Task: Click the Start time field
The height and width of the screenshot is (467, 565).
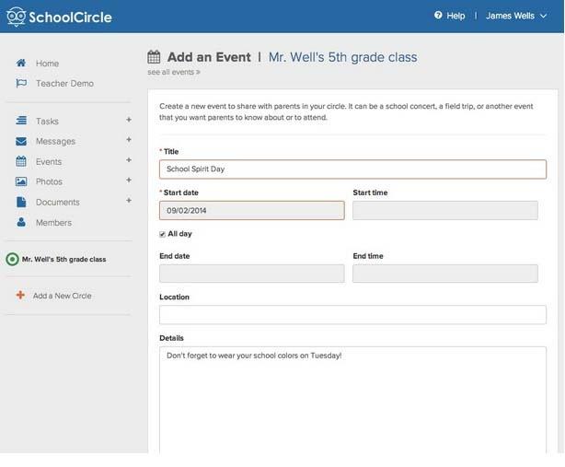Action: pyautogui.click(x=445, y=210)
